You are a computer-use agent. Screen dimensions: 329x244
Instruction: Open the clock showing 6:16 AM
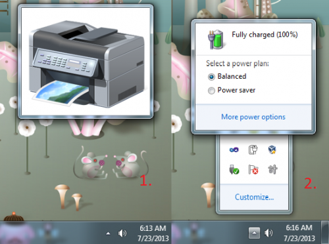pos(299,228)
